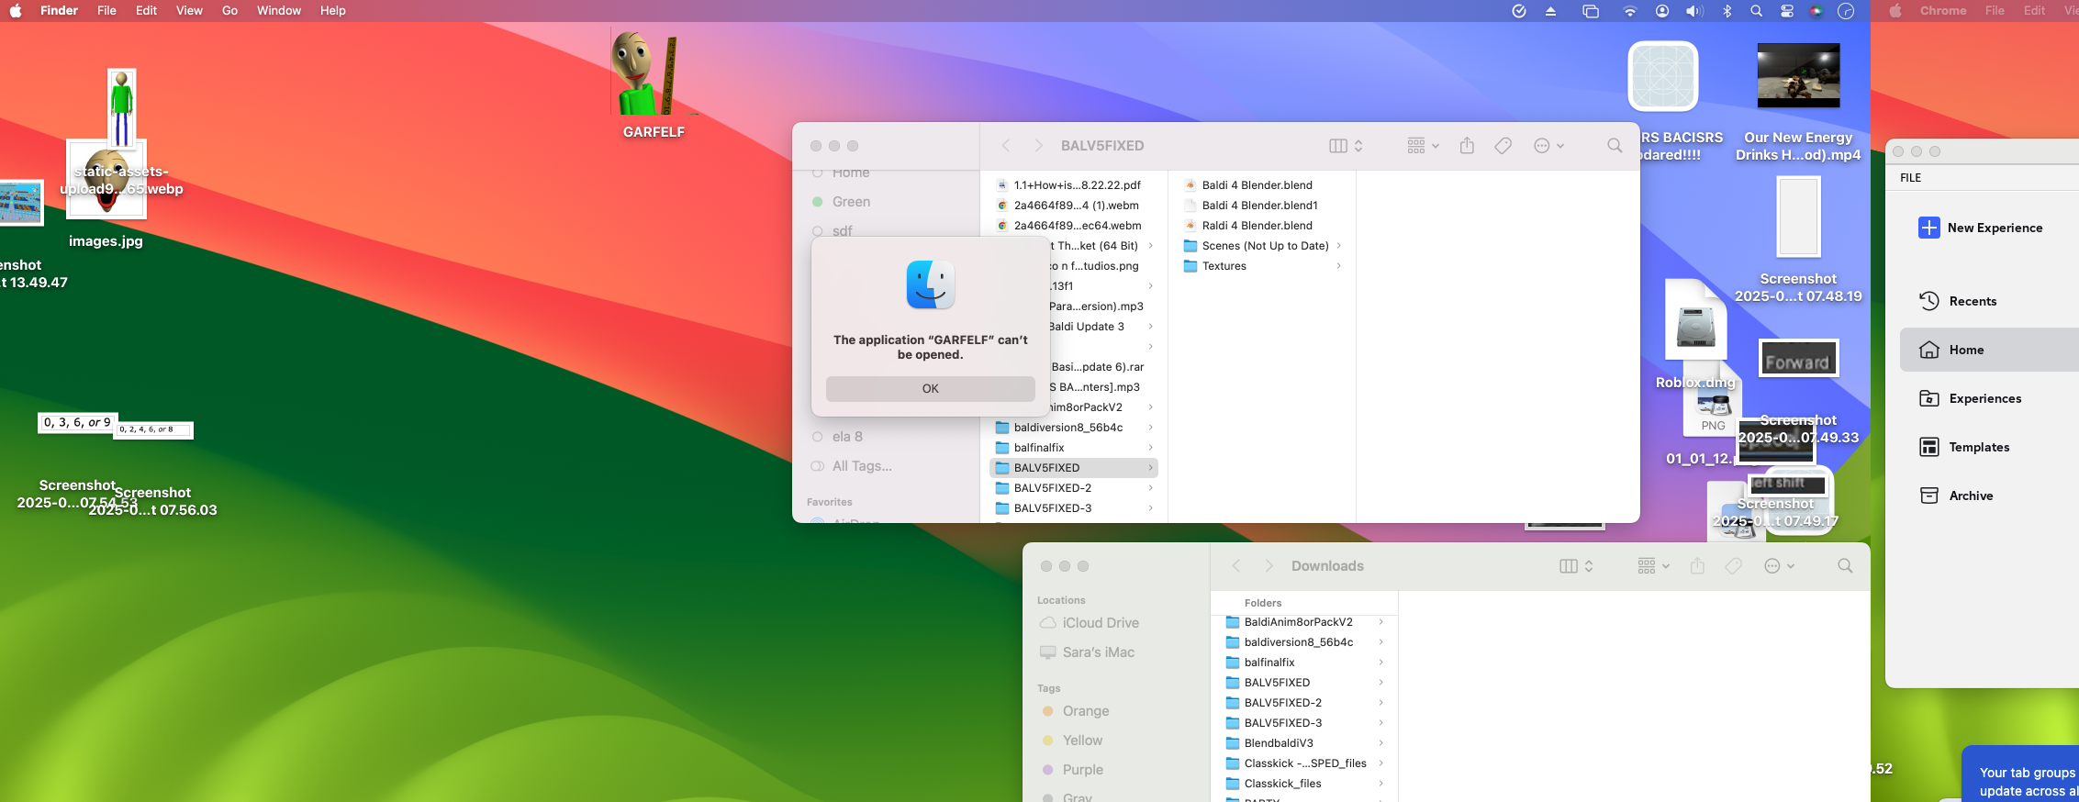Image resolution: width=2079 pixels, height=802 pixels.
Task: Open the Go menu in the Finder menu bar
Action: [229, 11]
